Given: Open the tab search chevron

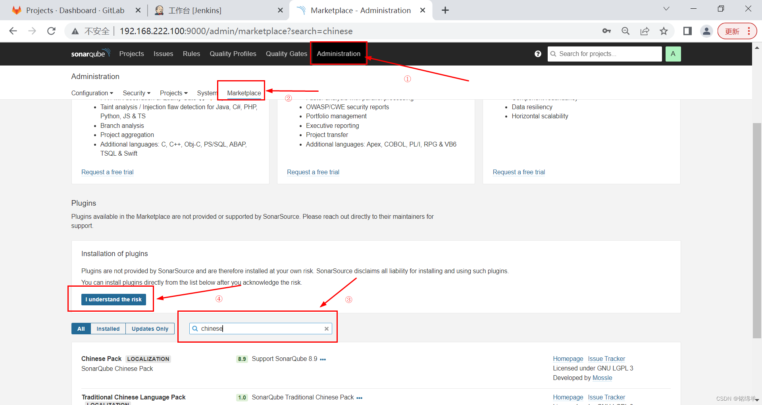Looking at the screenshot, I should point(666,9).
